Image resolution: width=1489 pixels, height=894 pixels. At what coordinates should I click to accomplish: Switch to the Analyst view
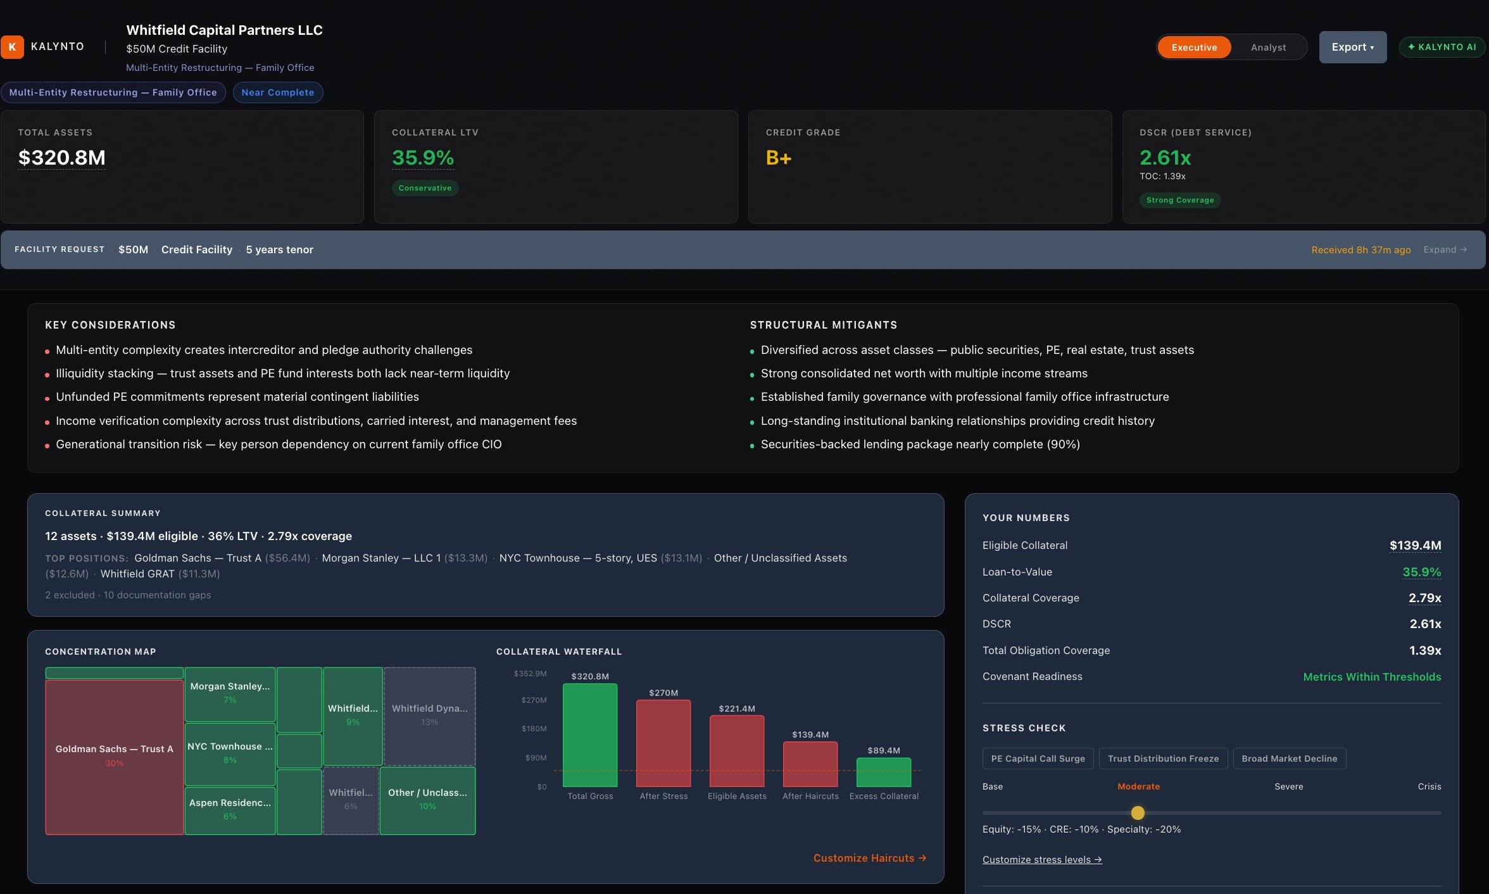tap(1268, 47)
